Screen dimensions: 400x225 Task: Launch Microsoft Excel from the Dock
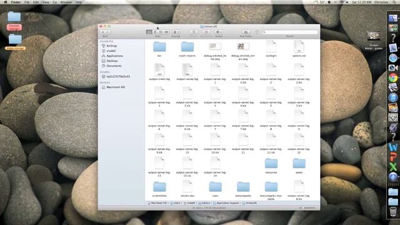pyautogui.click(x=393, y=167)
